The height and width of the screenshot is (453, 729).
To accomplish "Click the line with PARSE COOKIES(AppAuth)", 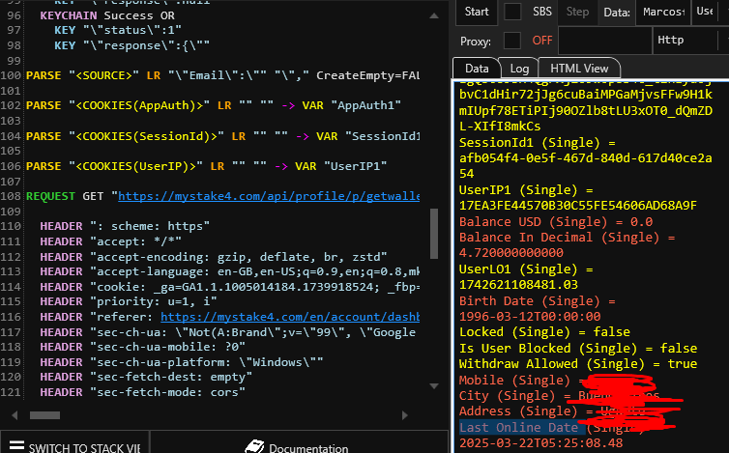I will click(x=214, y=105).
